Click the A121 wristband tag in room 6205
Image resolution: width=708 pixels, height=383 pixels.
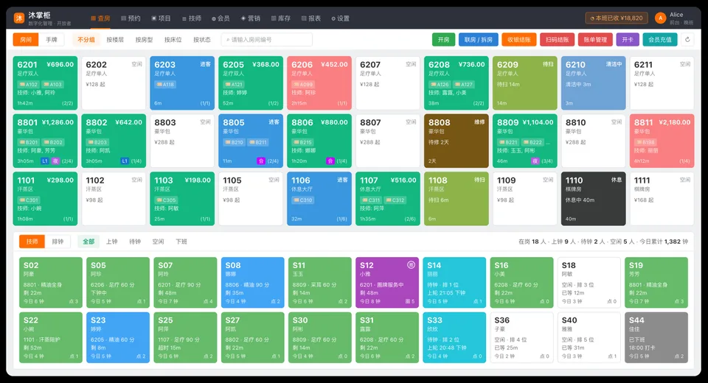click(x=234, y=85)
